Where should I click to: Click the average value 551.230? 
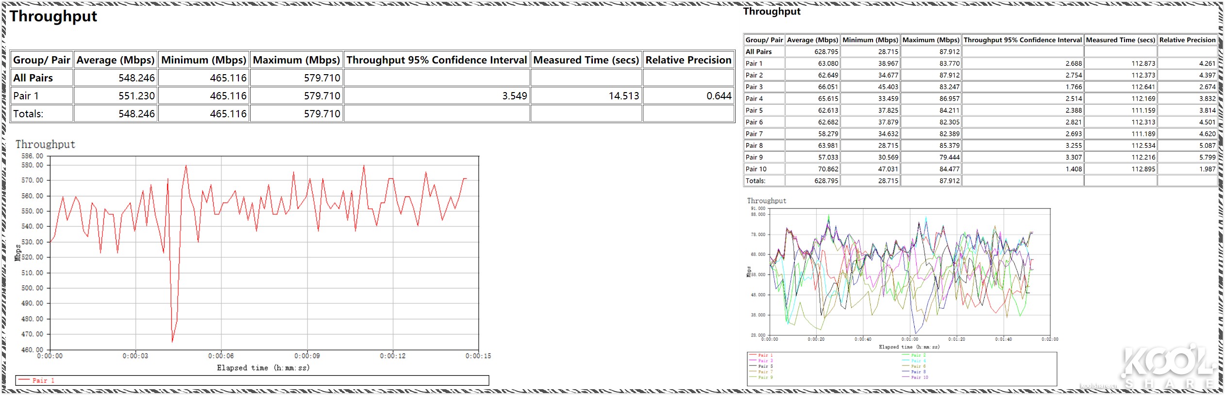tap(136, 96)
